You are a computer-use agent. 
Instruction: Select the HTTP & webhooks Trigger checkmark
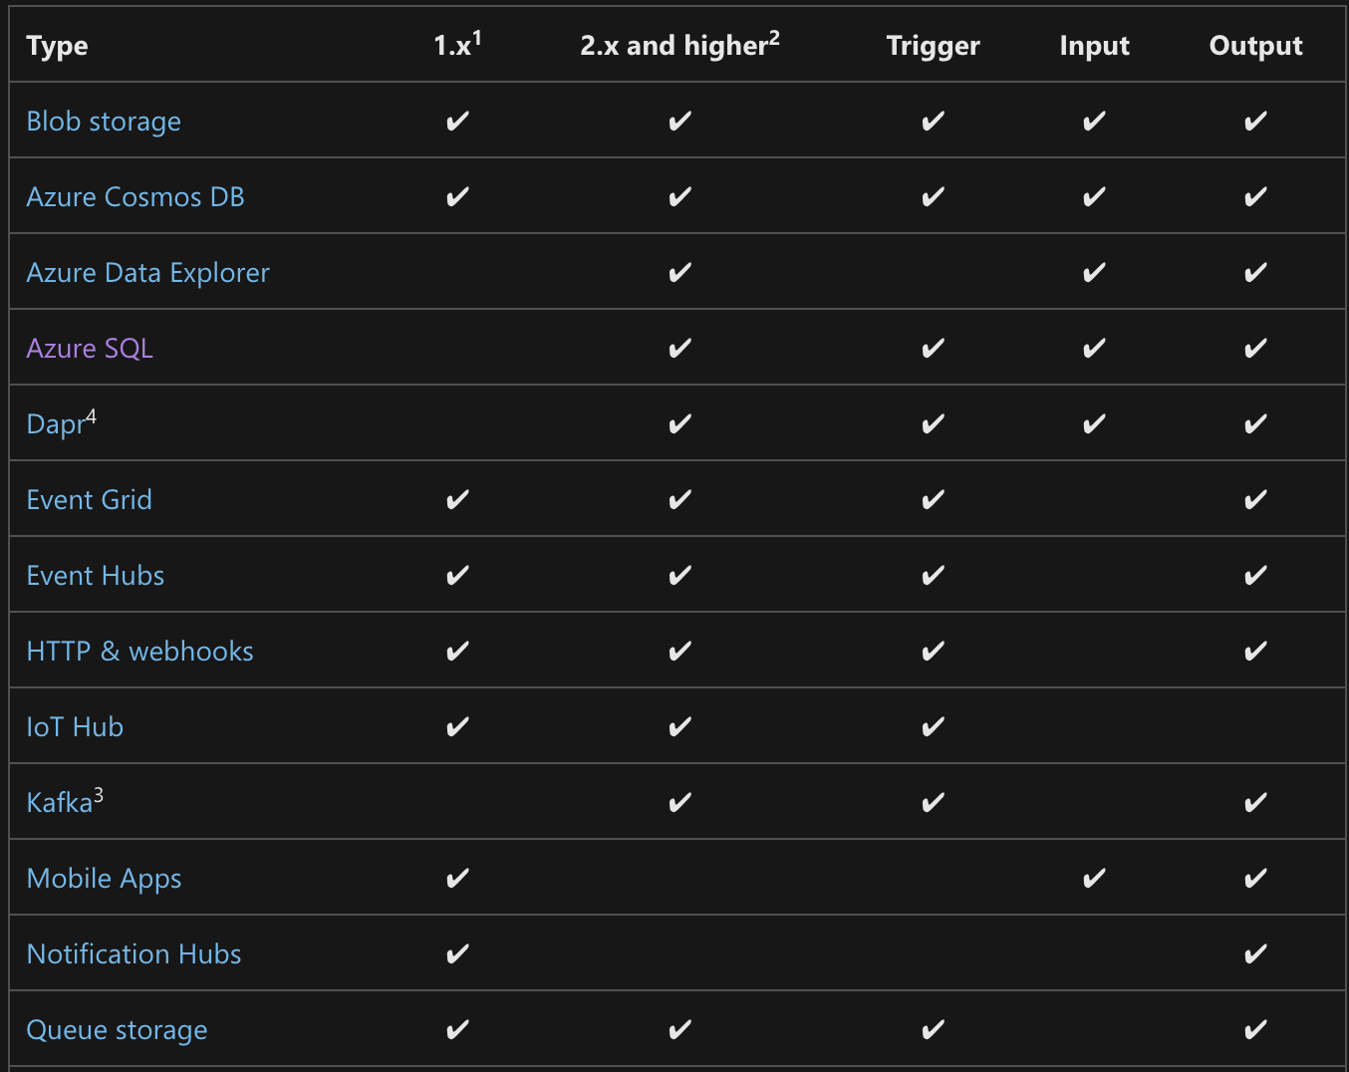934,652
